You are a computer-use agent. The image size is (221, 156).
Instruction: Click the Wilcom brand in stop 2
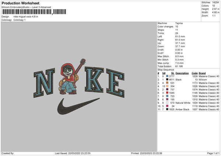tap(203, 80)
